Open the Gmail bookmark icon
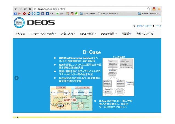 click(20, 13)
